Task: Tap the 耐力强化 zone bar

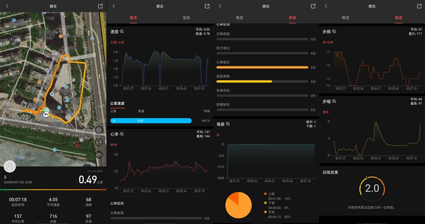Action: [262, 53]
